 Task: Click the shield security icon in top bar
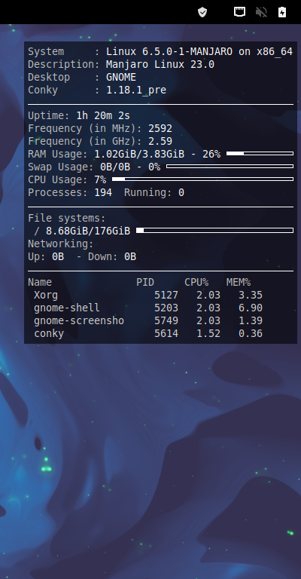point(202,12)
